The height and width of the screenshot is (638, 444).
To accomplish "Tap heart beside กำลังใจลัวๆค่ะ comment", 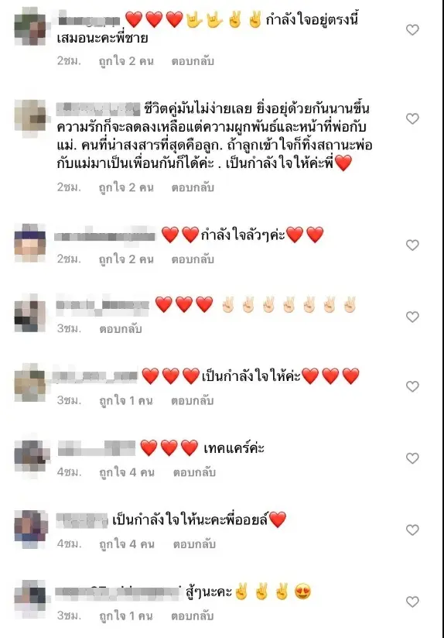I will tap(412, 245).
